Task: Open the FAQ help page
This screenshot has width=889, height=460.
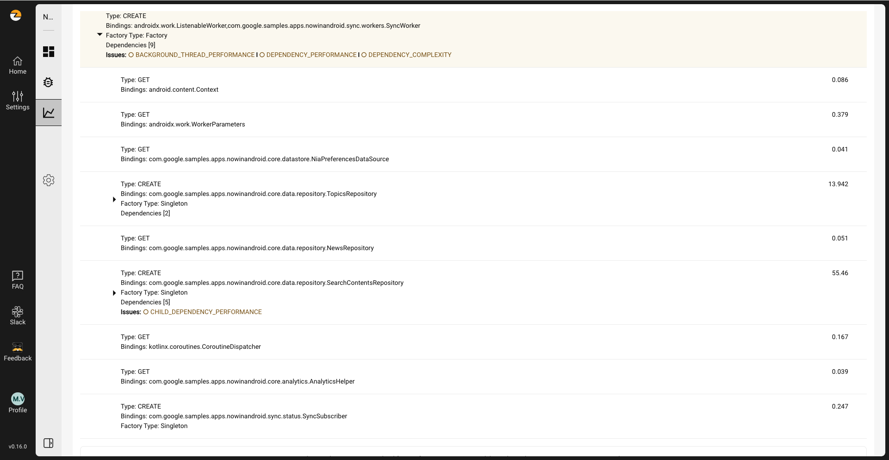Action: coord(18,280)
